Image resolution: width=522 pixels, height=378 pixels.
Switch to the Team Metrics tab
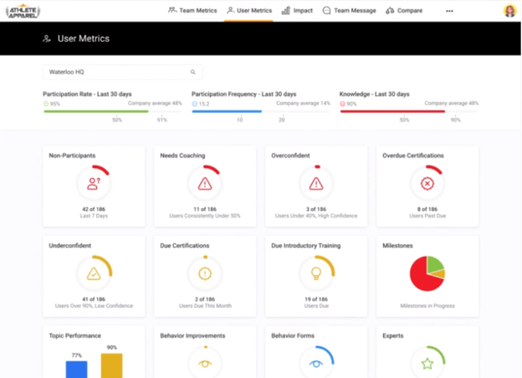[192, 11]
